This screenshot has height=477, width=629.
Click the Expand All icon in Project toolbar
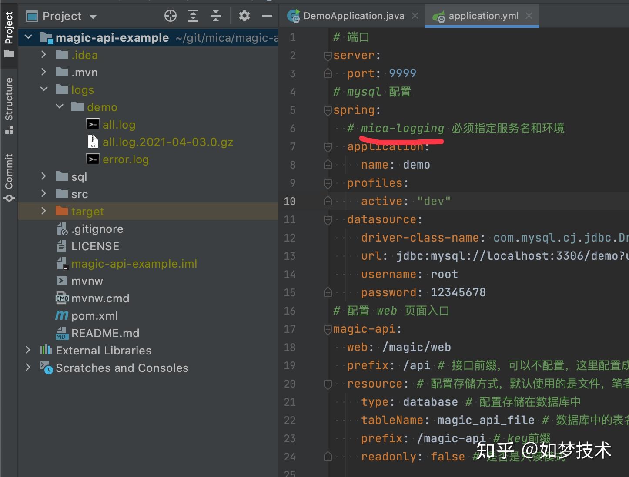tap(193, 16)
